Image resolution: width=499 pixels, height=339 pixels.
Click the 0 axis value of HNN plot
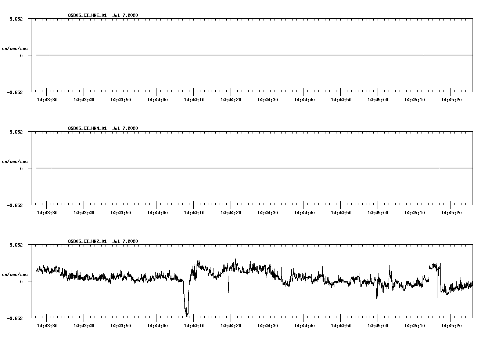pyautogui.click(x=21, y=168)
